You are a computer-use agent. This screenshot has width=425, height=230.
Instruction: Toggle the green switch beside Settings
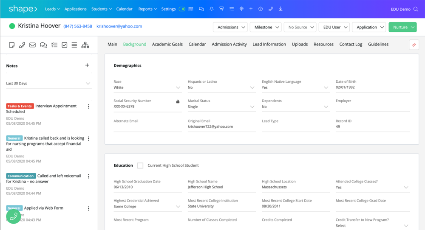182,9
